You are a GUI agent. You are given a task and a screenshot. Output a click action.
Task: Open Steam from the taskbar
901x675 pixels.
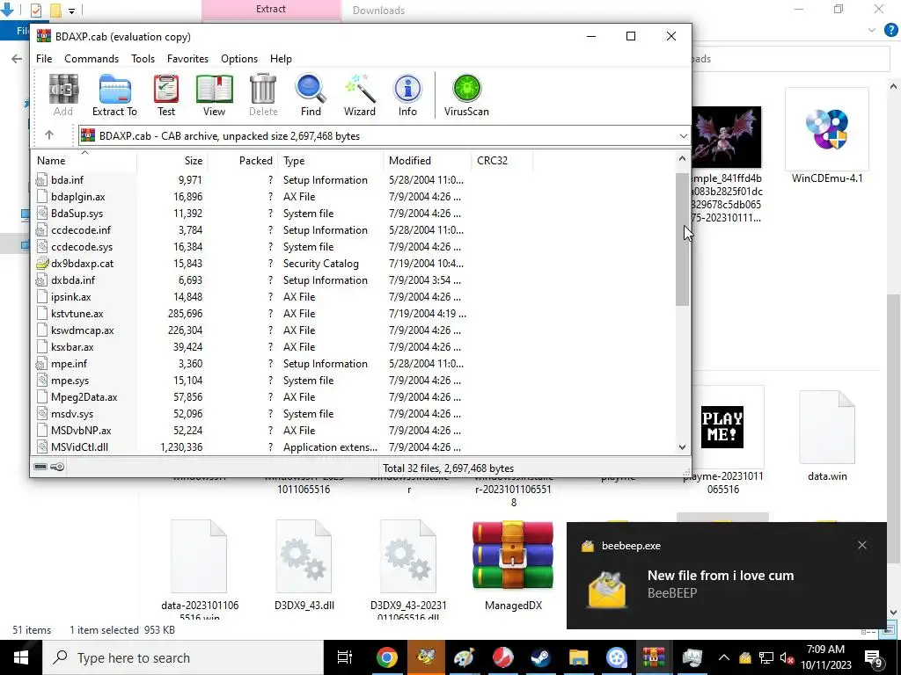[x=540, y=657]
